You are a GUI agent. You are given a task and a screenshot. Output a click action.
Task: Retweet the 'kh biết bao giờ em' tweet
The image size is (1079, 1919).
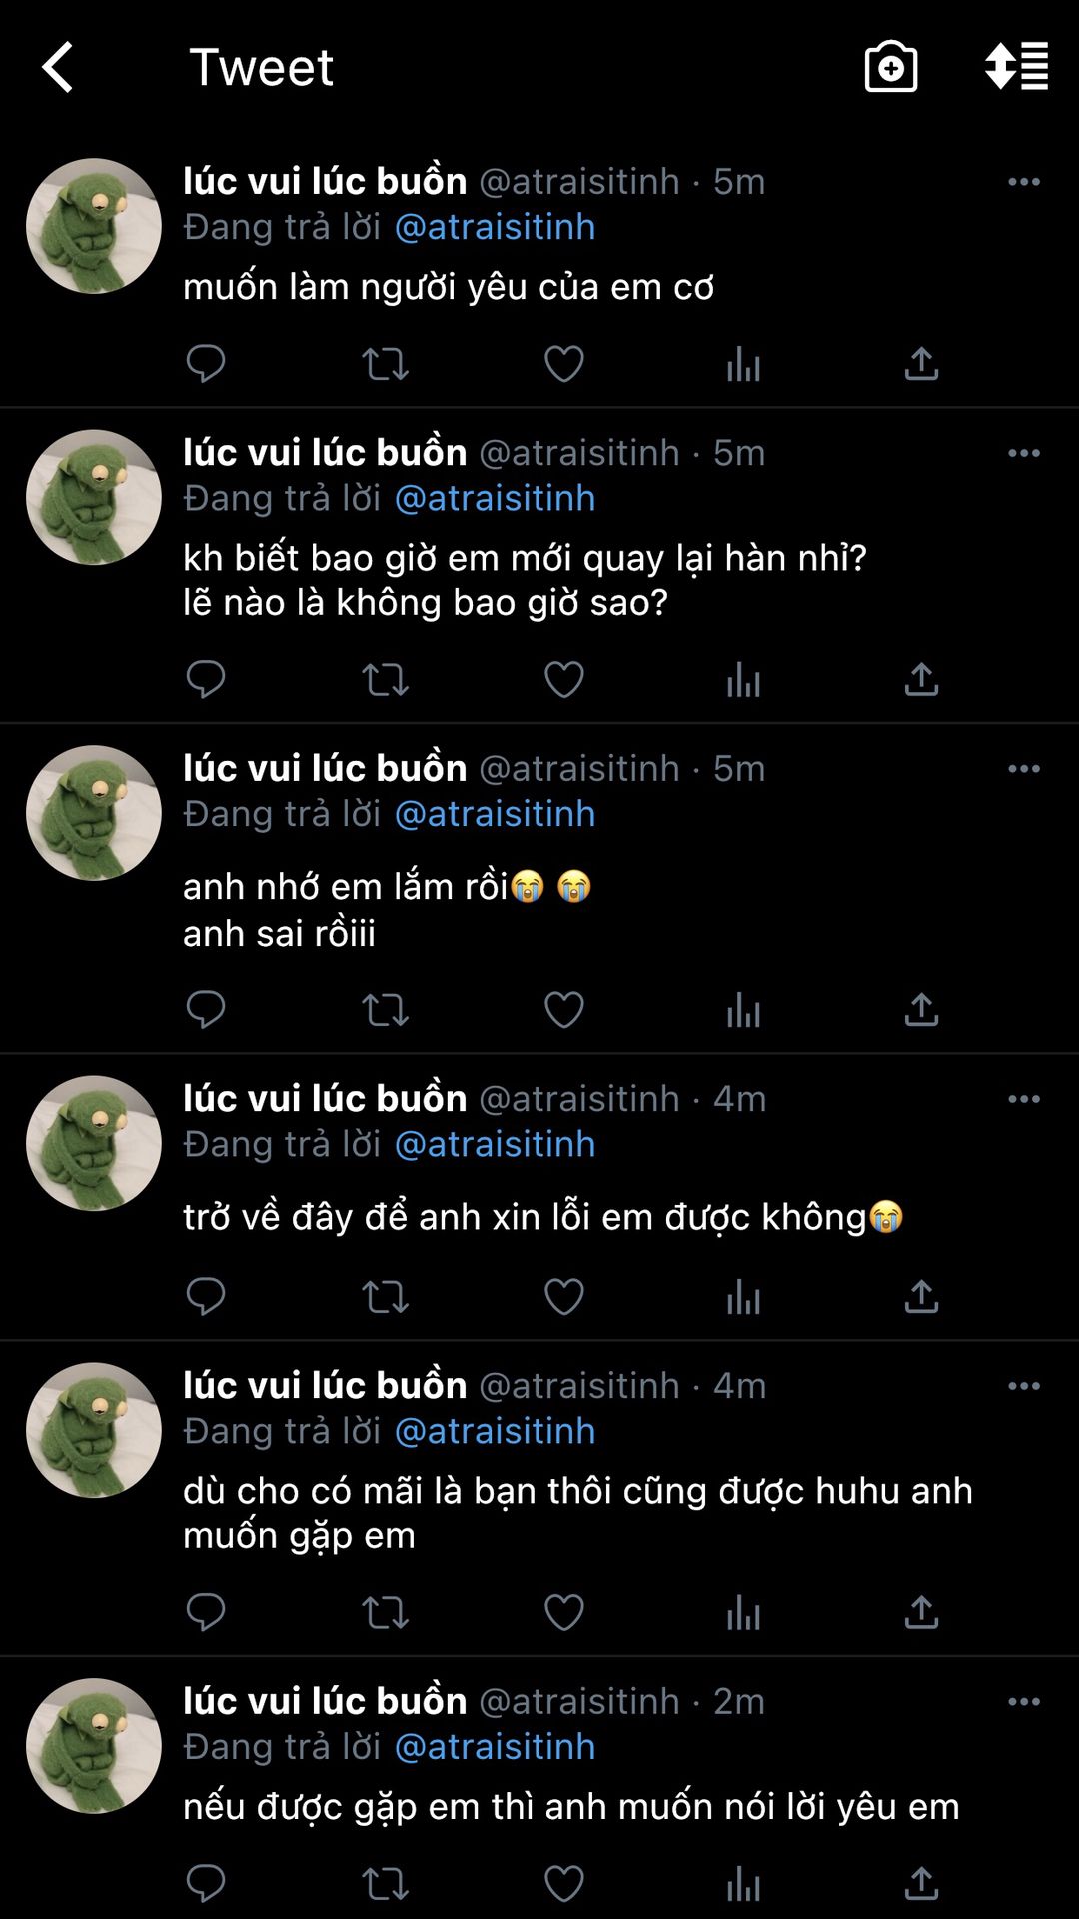click(385, 680)
